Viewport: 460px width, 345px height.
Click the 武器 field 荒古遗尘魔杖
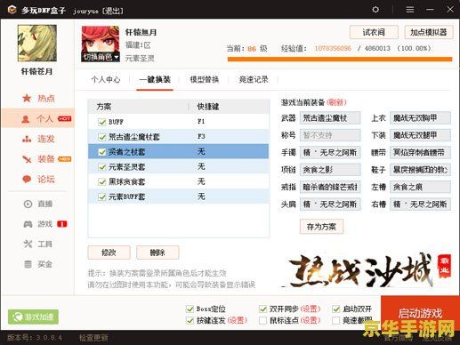click(x=330, y=118)
